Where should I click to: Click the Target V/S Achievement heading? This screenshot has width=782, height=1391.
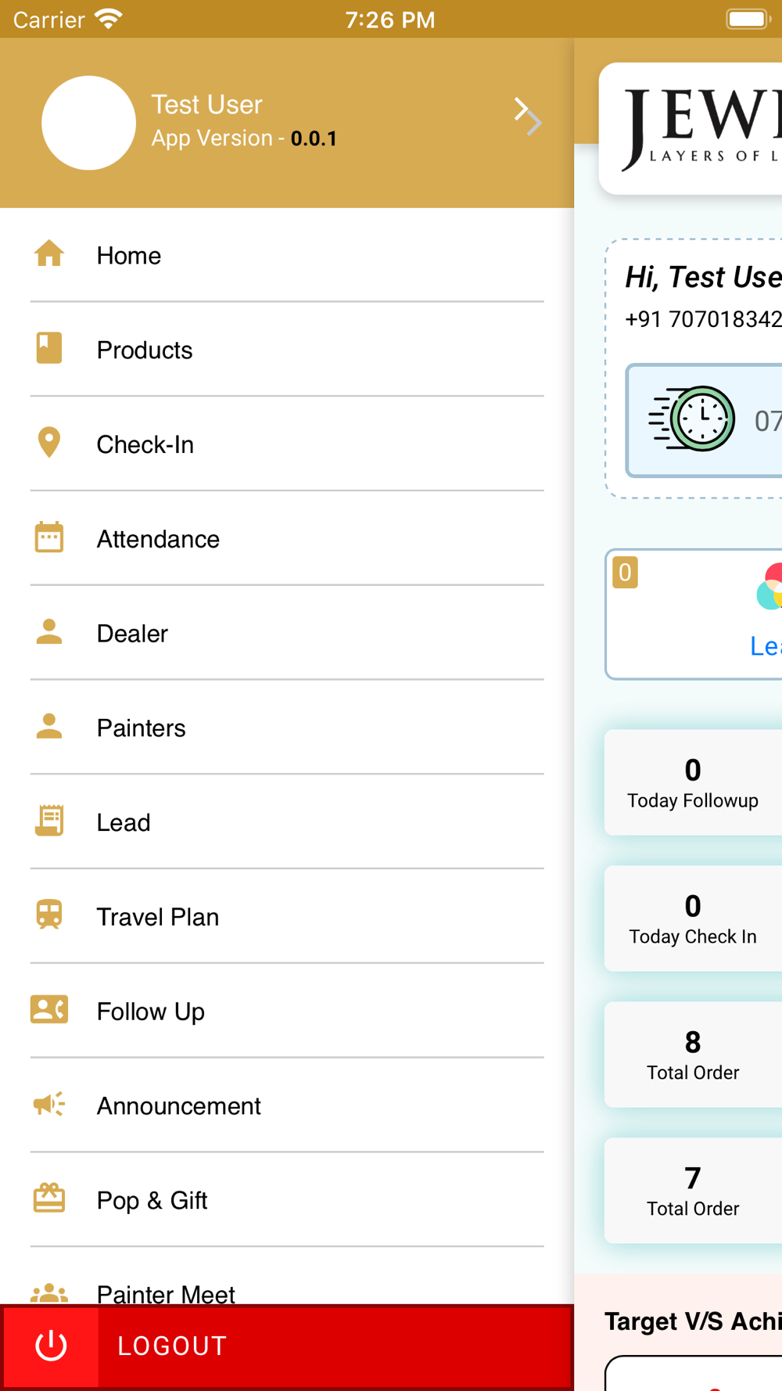[x=693, y=1321]
